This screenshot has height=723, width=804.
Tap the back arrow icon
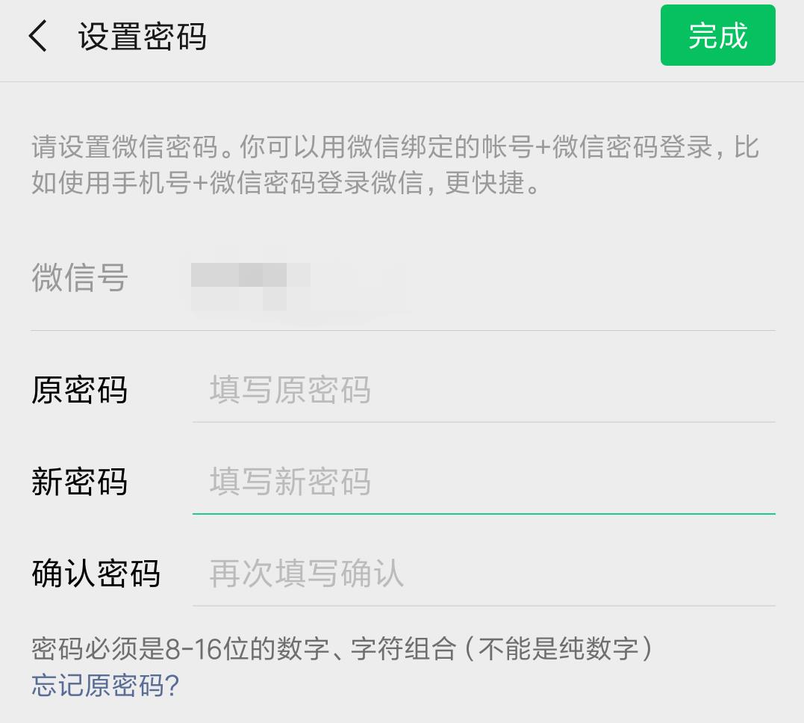[x=37, y=36]
